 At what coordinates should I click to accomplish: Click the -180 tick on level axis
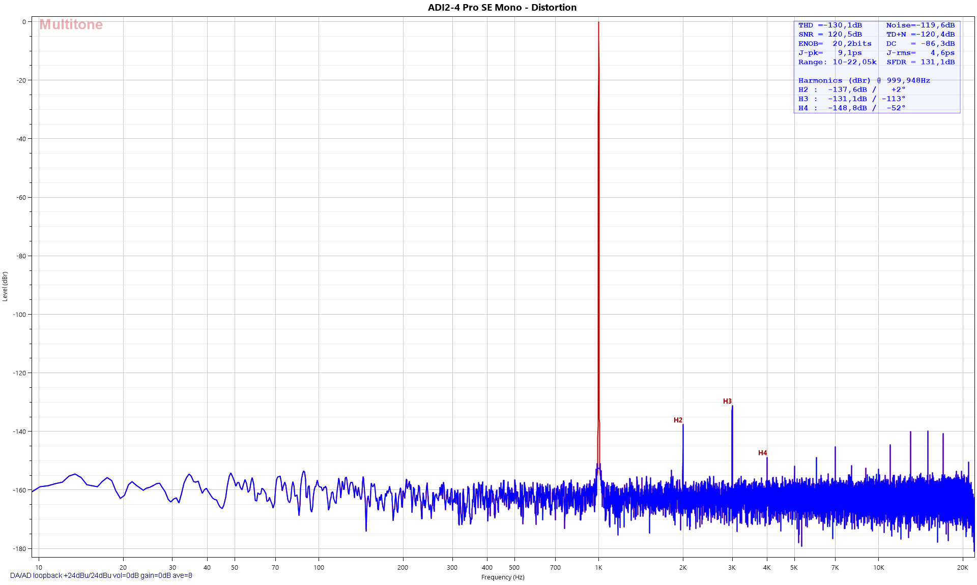pyautogui.click(x=19, y=549)
